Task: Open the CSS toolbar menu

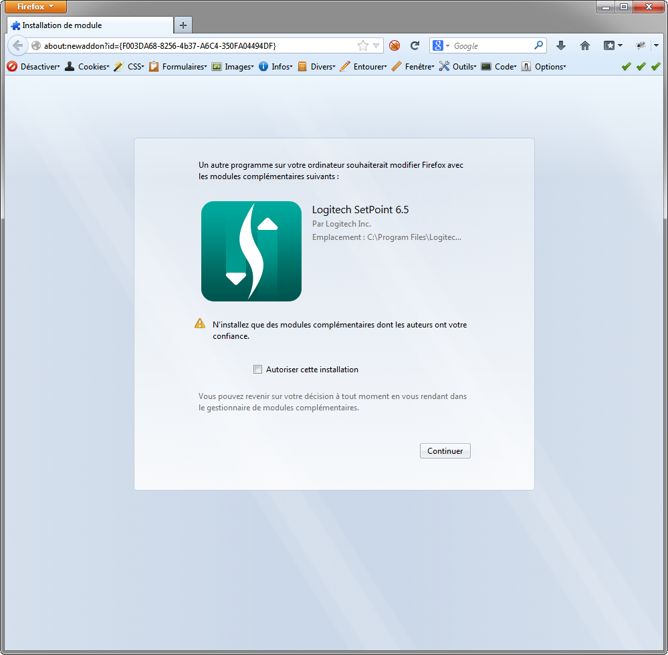Action: tap(129, 66)
